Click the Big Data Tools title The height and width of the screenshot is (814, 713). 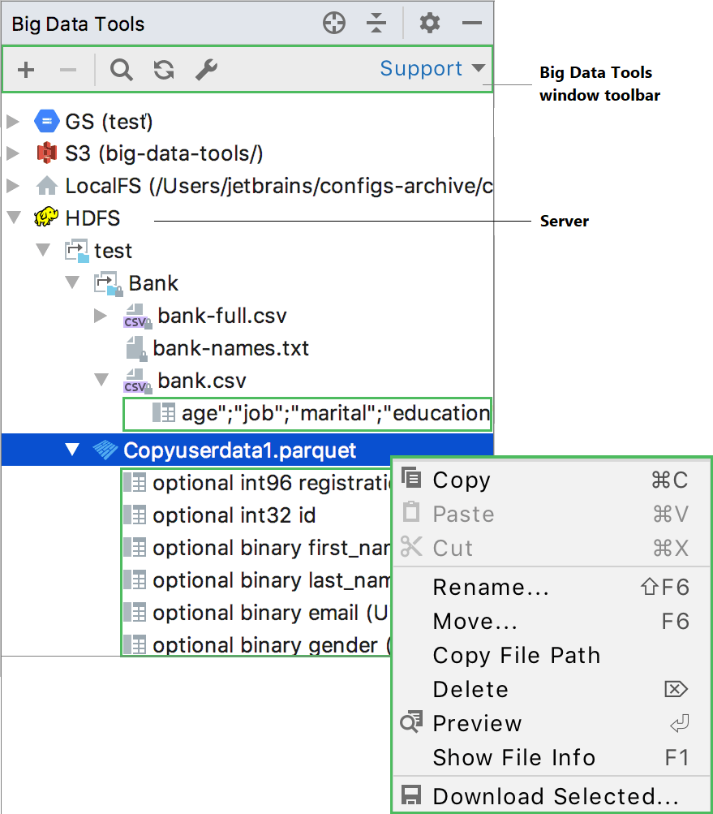pos(78,24)
